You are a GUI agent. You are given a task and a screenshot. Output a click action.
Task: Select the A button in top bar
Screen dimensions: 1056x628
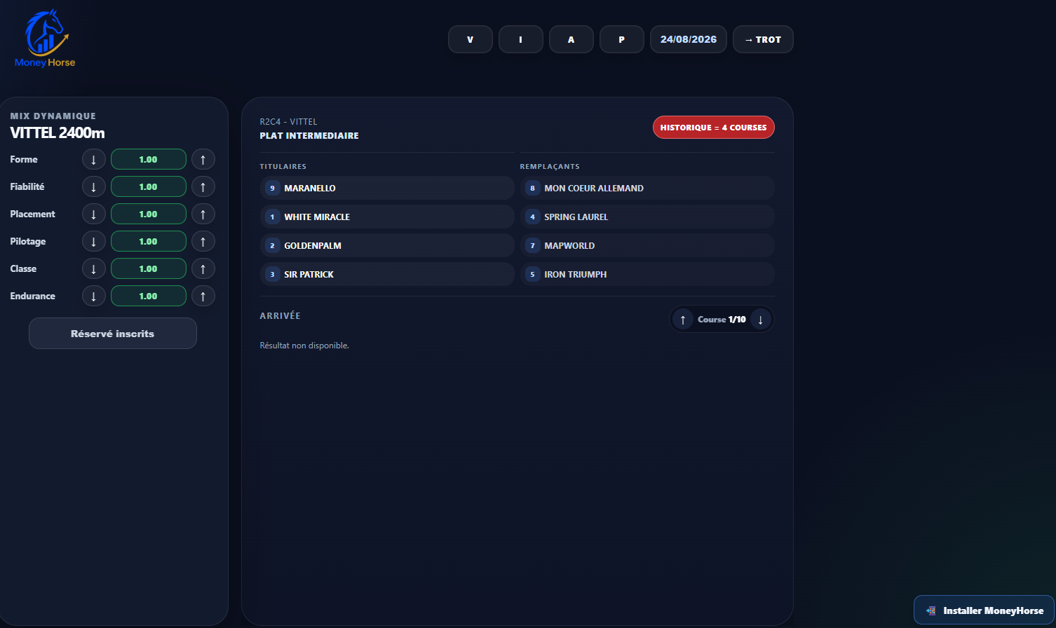pos(571,39)
